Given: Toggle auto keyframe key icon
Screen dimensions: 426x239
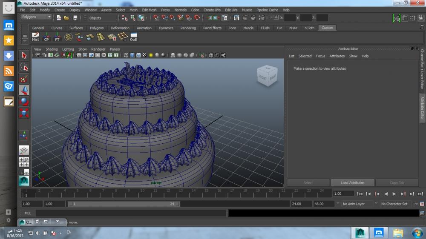Looking at the screenshot, I should click(415, 204).
